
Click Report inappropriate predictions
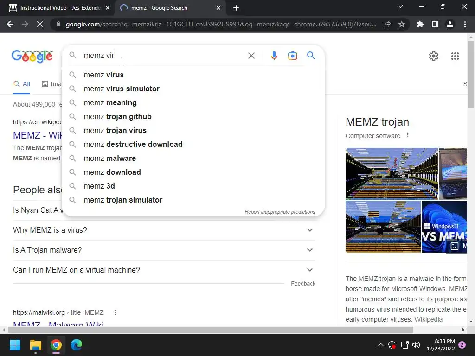pyautogui.click(x=280, y=212)
